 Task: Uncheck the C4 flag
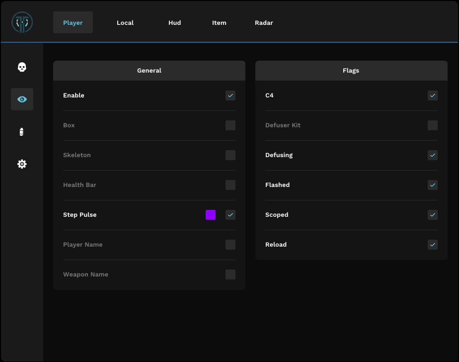(x=432, y=95)
